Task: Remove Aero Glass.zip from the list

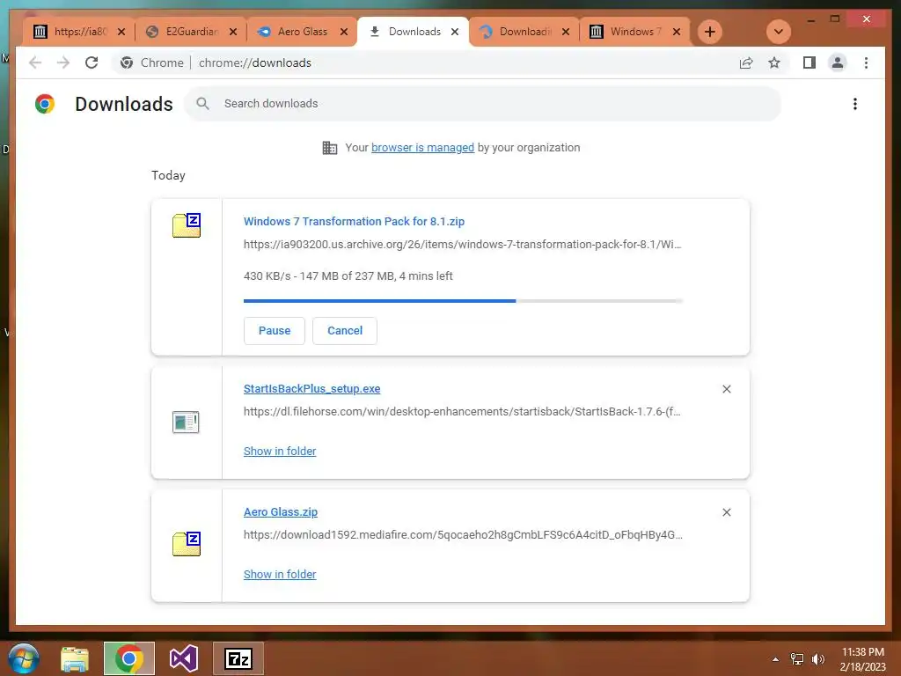Action: 726,512
